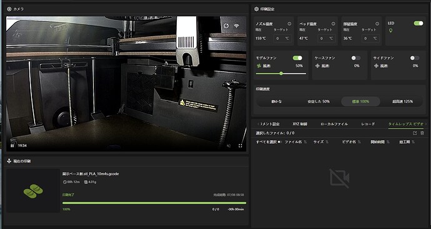Click the サイドファン fan speed icon

[376, 66]
